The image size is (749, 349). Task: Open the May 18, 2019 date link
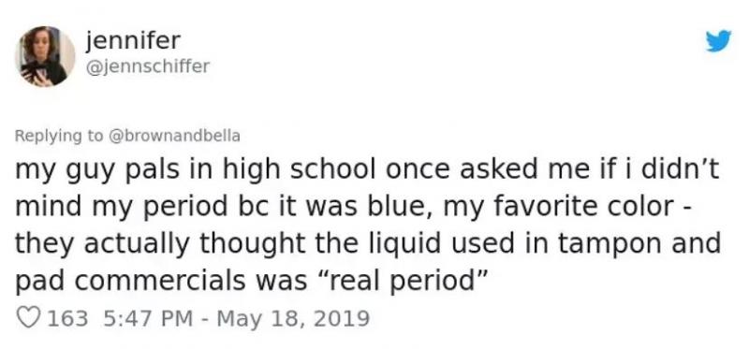pyautogui.click(x=293, y=318)
